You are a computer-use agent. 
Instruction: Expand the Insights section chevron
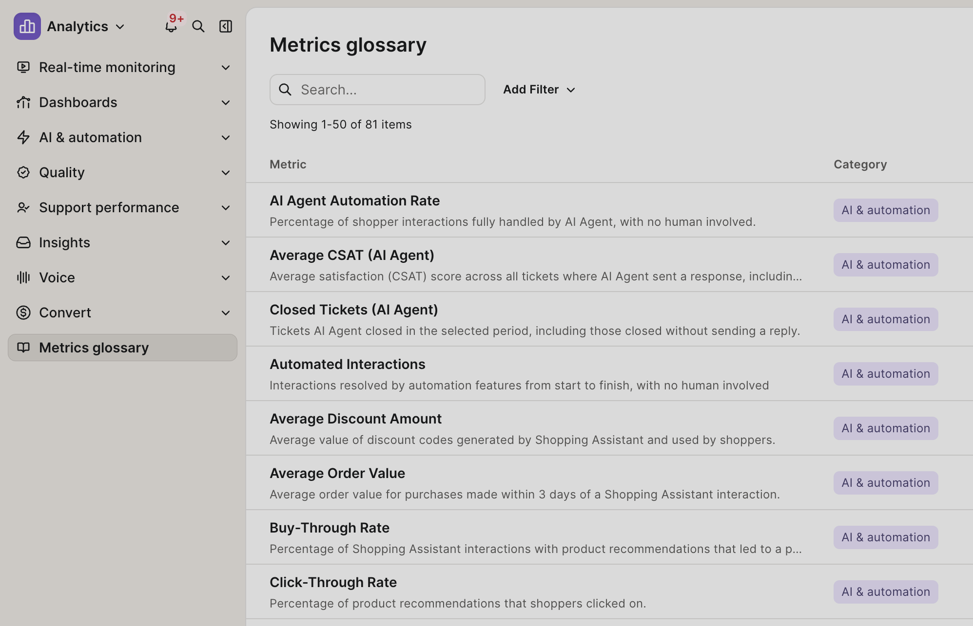[226, 243]
